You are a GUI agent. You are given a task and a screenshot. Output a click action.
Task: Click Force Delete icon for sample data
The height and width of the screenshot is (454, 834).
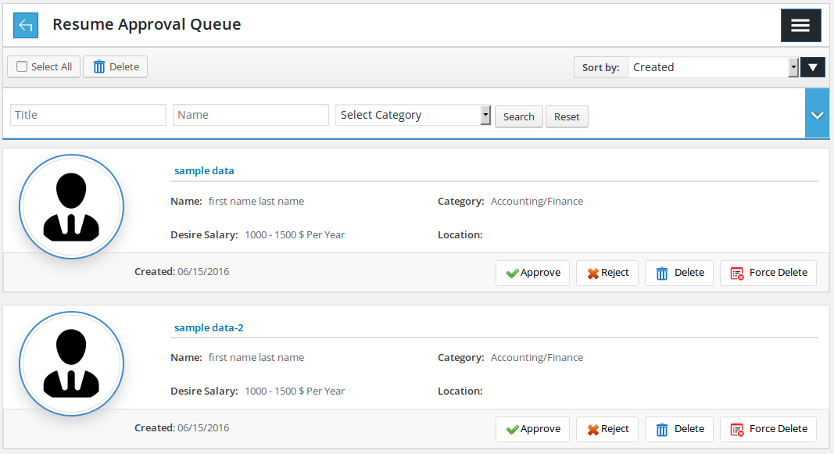tap(736, 273)
